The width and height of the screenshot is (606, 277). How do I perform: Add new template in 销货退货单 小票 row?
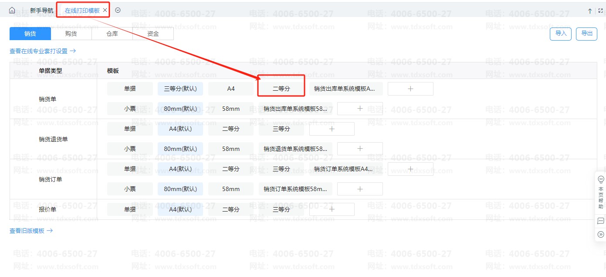coord(360,149)
